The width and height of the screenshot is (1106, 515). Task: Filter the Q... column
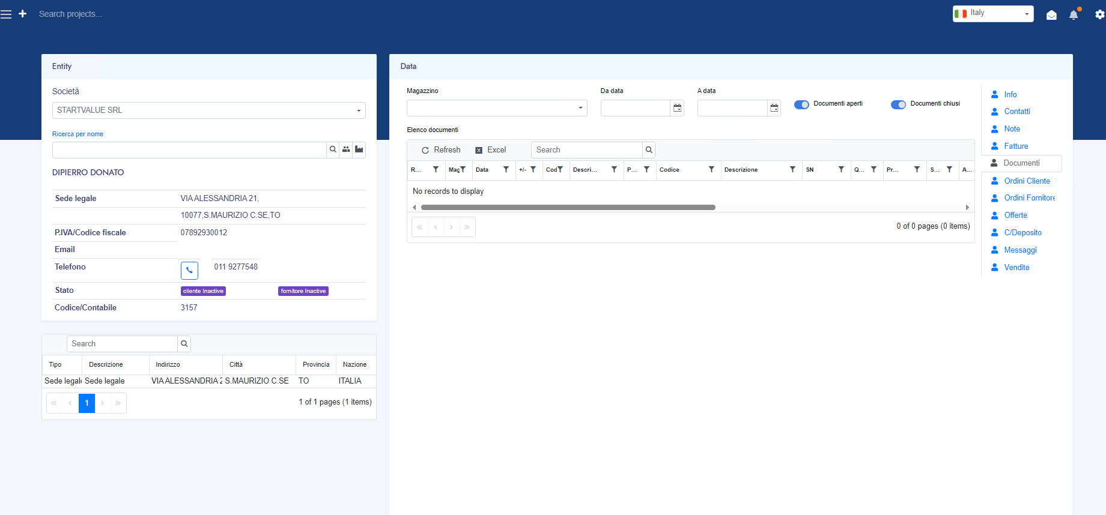tap(874, 170)
